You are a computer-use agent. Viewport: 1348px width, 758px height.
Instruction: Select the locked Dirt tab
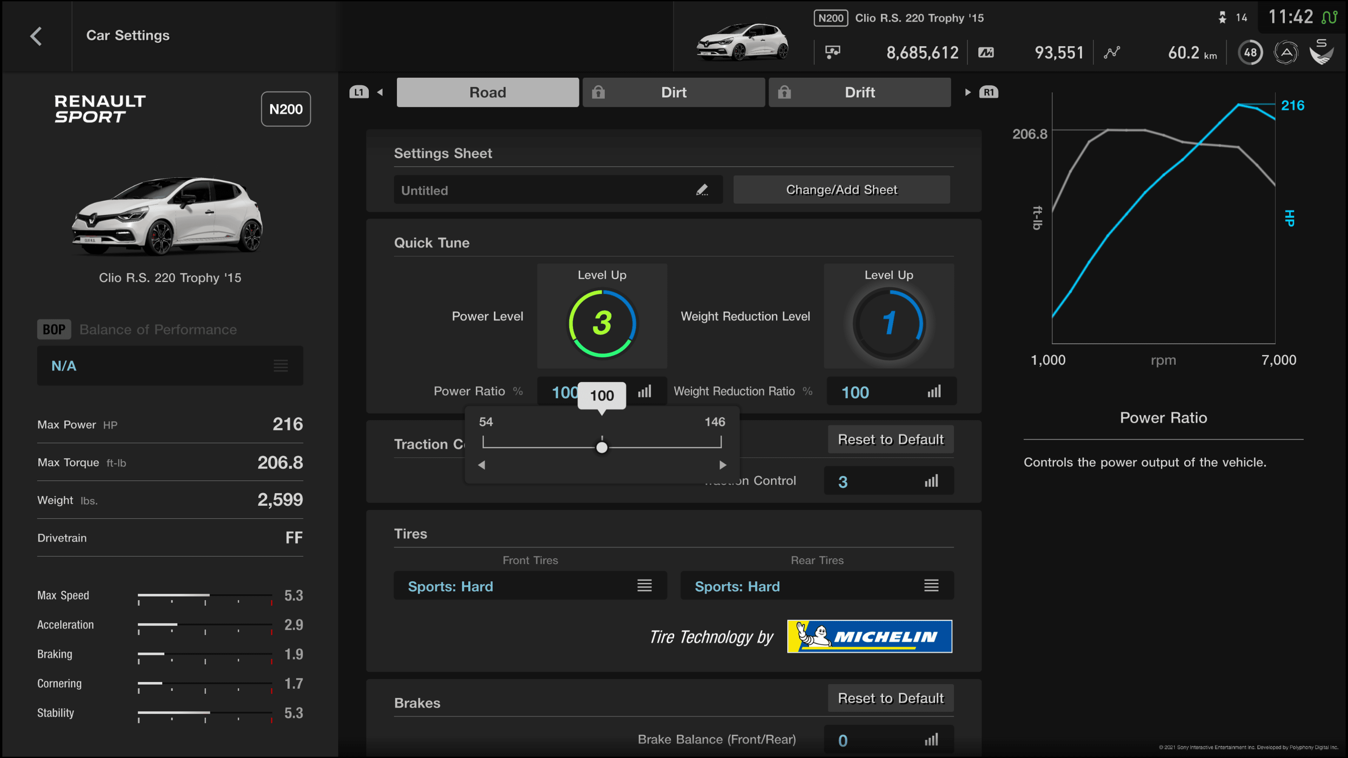pyautogui.click(x=674, y=93)
